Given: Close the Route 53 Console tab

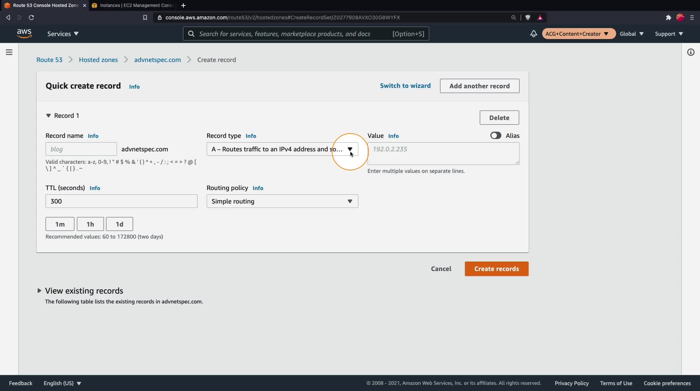Looking at the screenshot, I should click(x=84, y=5).
